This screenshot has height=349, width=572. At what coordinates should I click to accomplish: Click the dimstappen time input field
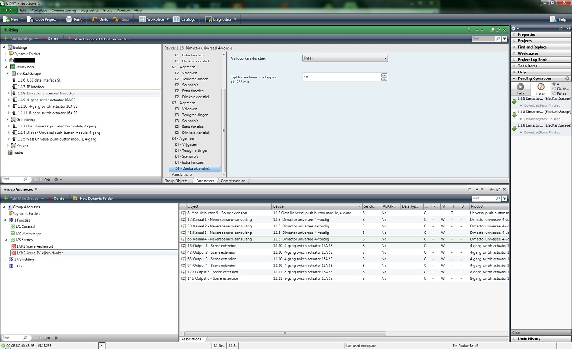click(x=341, y=77)
